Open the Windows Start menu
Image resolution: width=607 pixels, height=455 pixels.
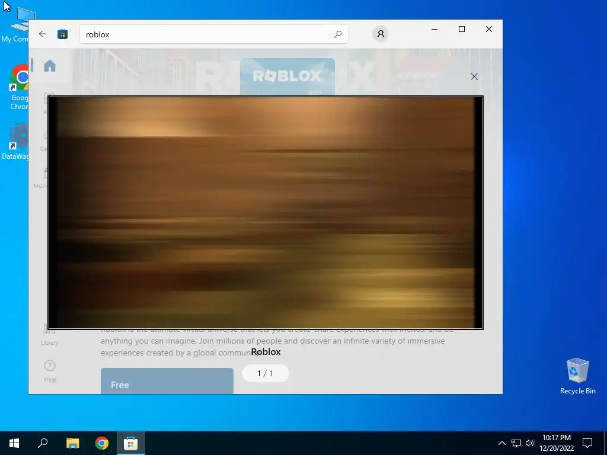(14, 443)
